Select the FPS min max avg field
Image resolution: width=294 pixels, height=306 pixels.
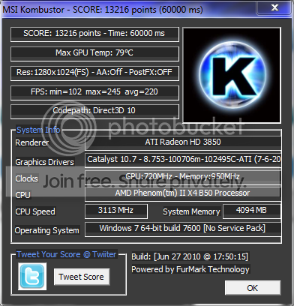pyautogui.click(x=94, y=93)
